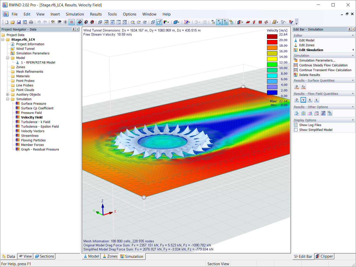This screenshot has width=356, height=267.
Task: Switch to the Clipper tab
Action: point(324,256)
